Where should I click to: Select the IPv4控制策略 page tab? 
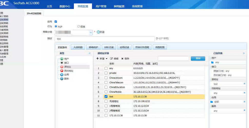34,14
